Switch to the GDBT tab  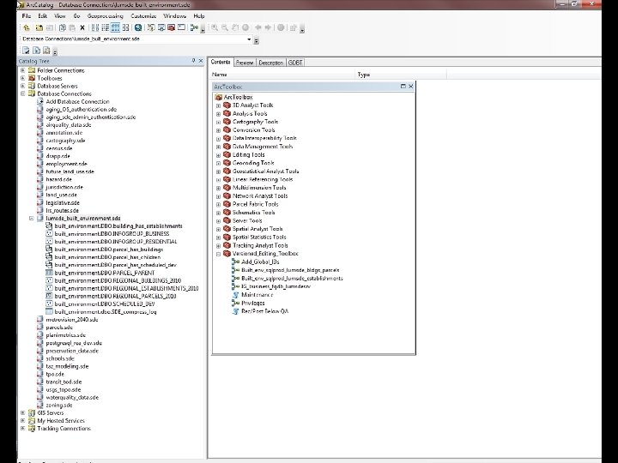tap(295, 63)
